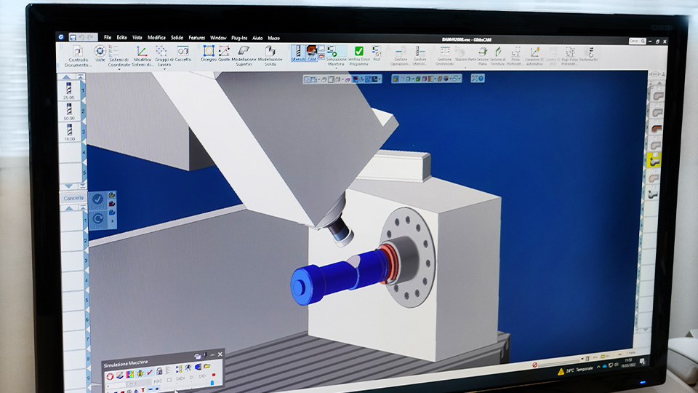Click the Post processor icon

tap(376, 53)
